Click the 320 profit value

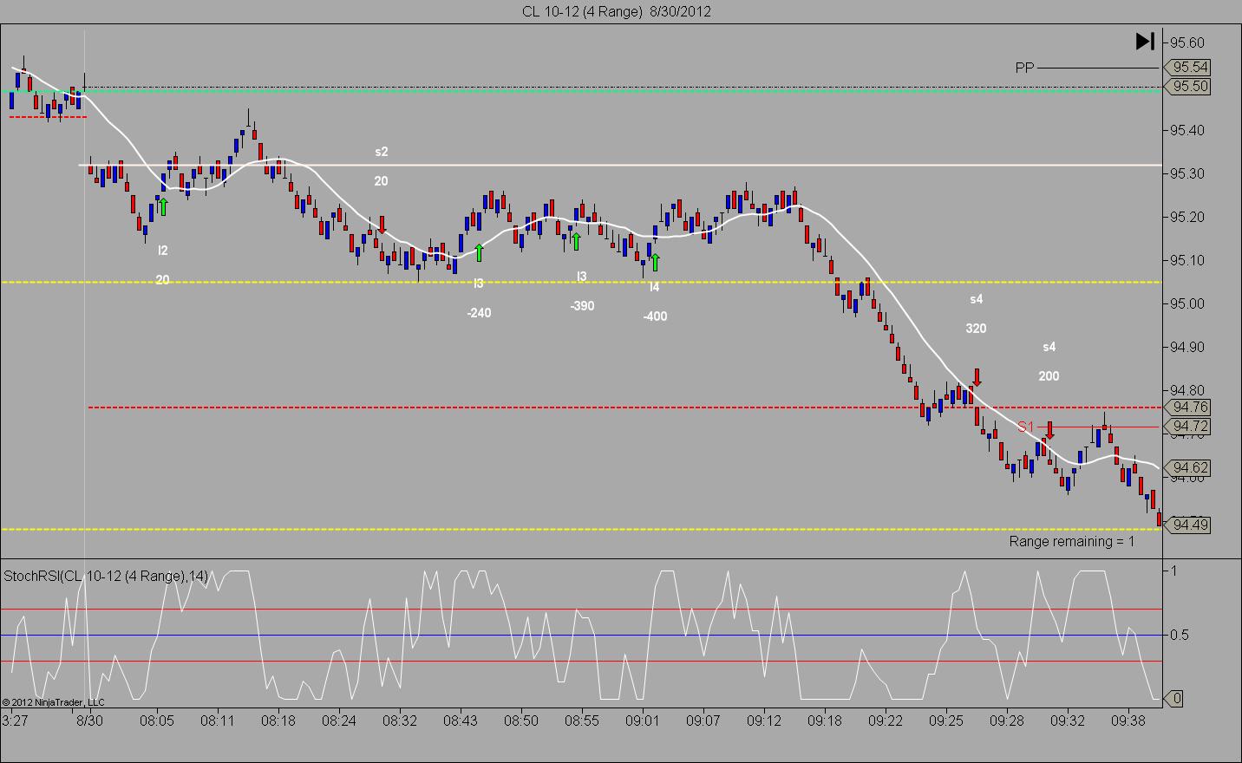977,329
